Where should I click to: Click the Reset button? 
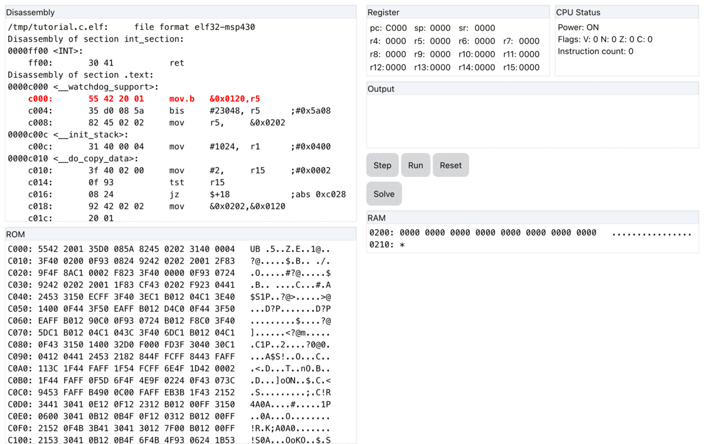[451, 165]
